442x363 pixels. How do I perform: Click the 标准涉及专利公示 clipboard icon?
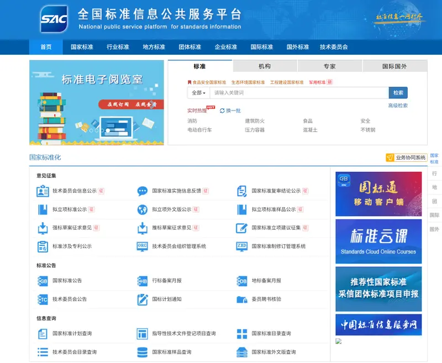pyautogui.click(x=43, y=246)
